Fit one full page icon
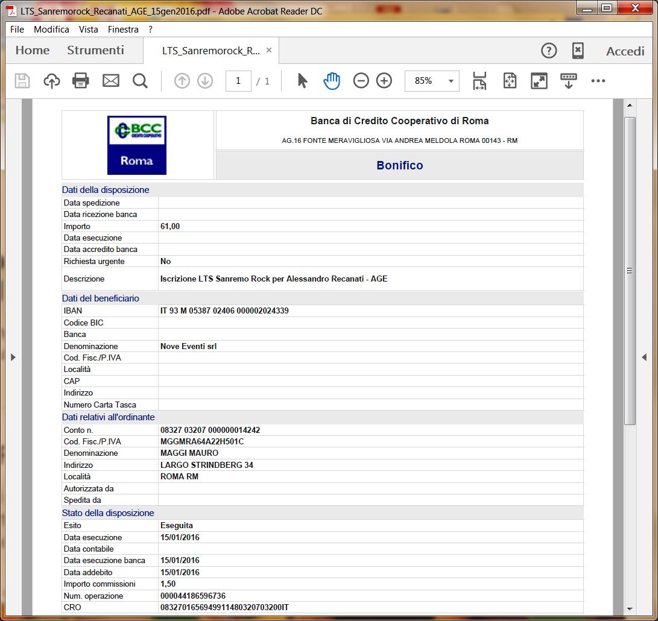The image size is (658, 621). point(510,81)
